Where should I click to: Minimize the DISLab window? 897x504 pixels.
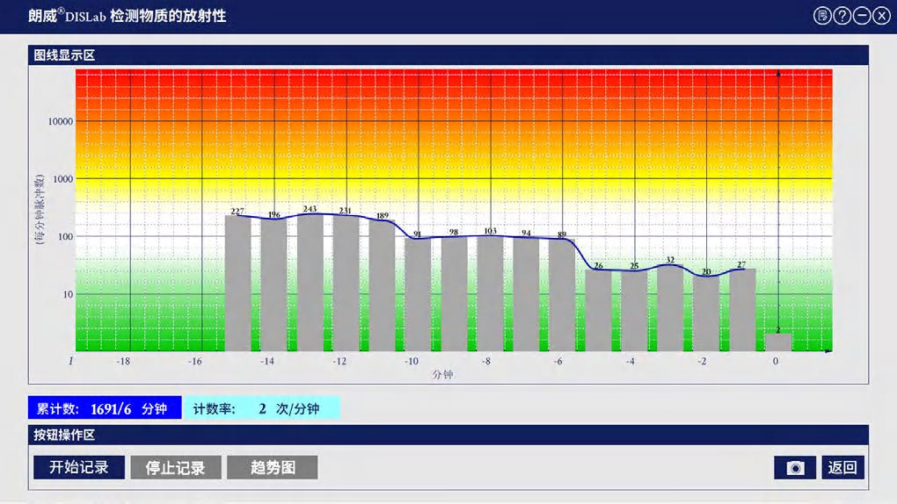862,16
